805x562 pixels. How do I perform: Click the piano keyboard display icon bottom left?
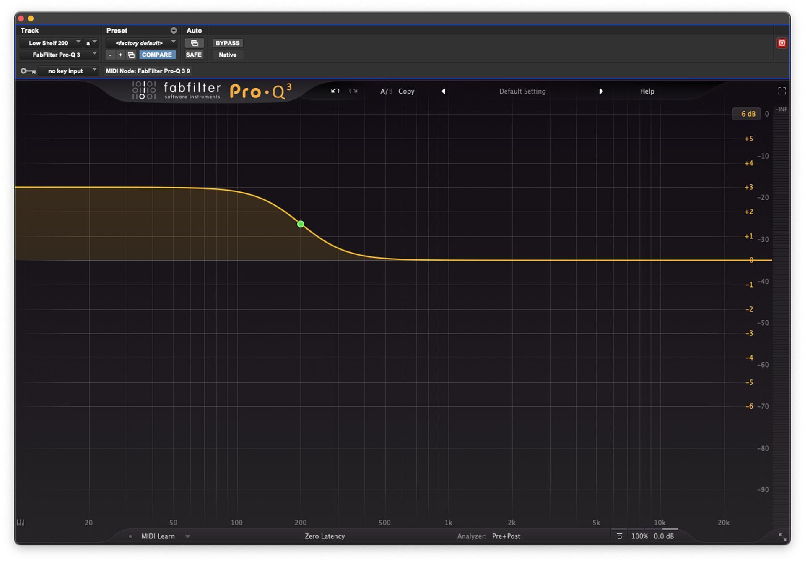click(20, 522)
